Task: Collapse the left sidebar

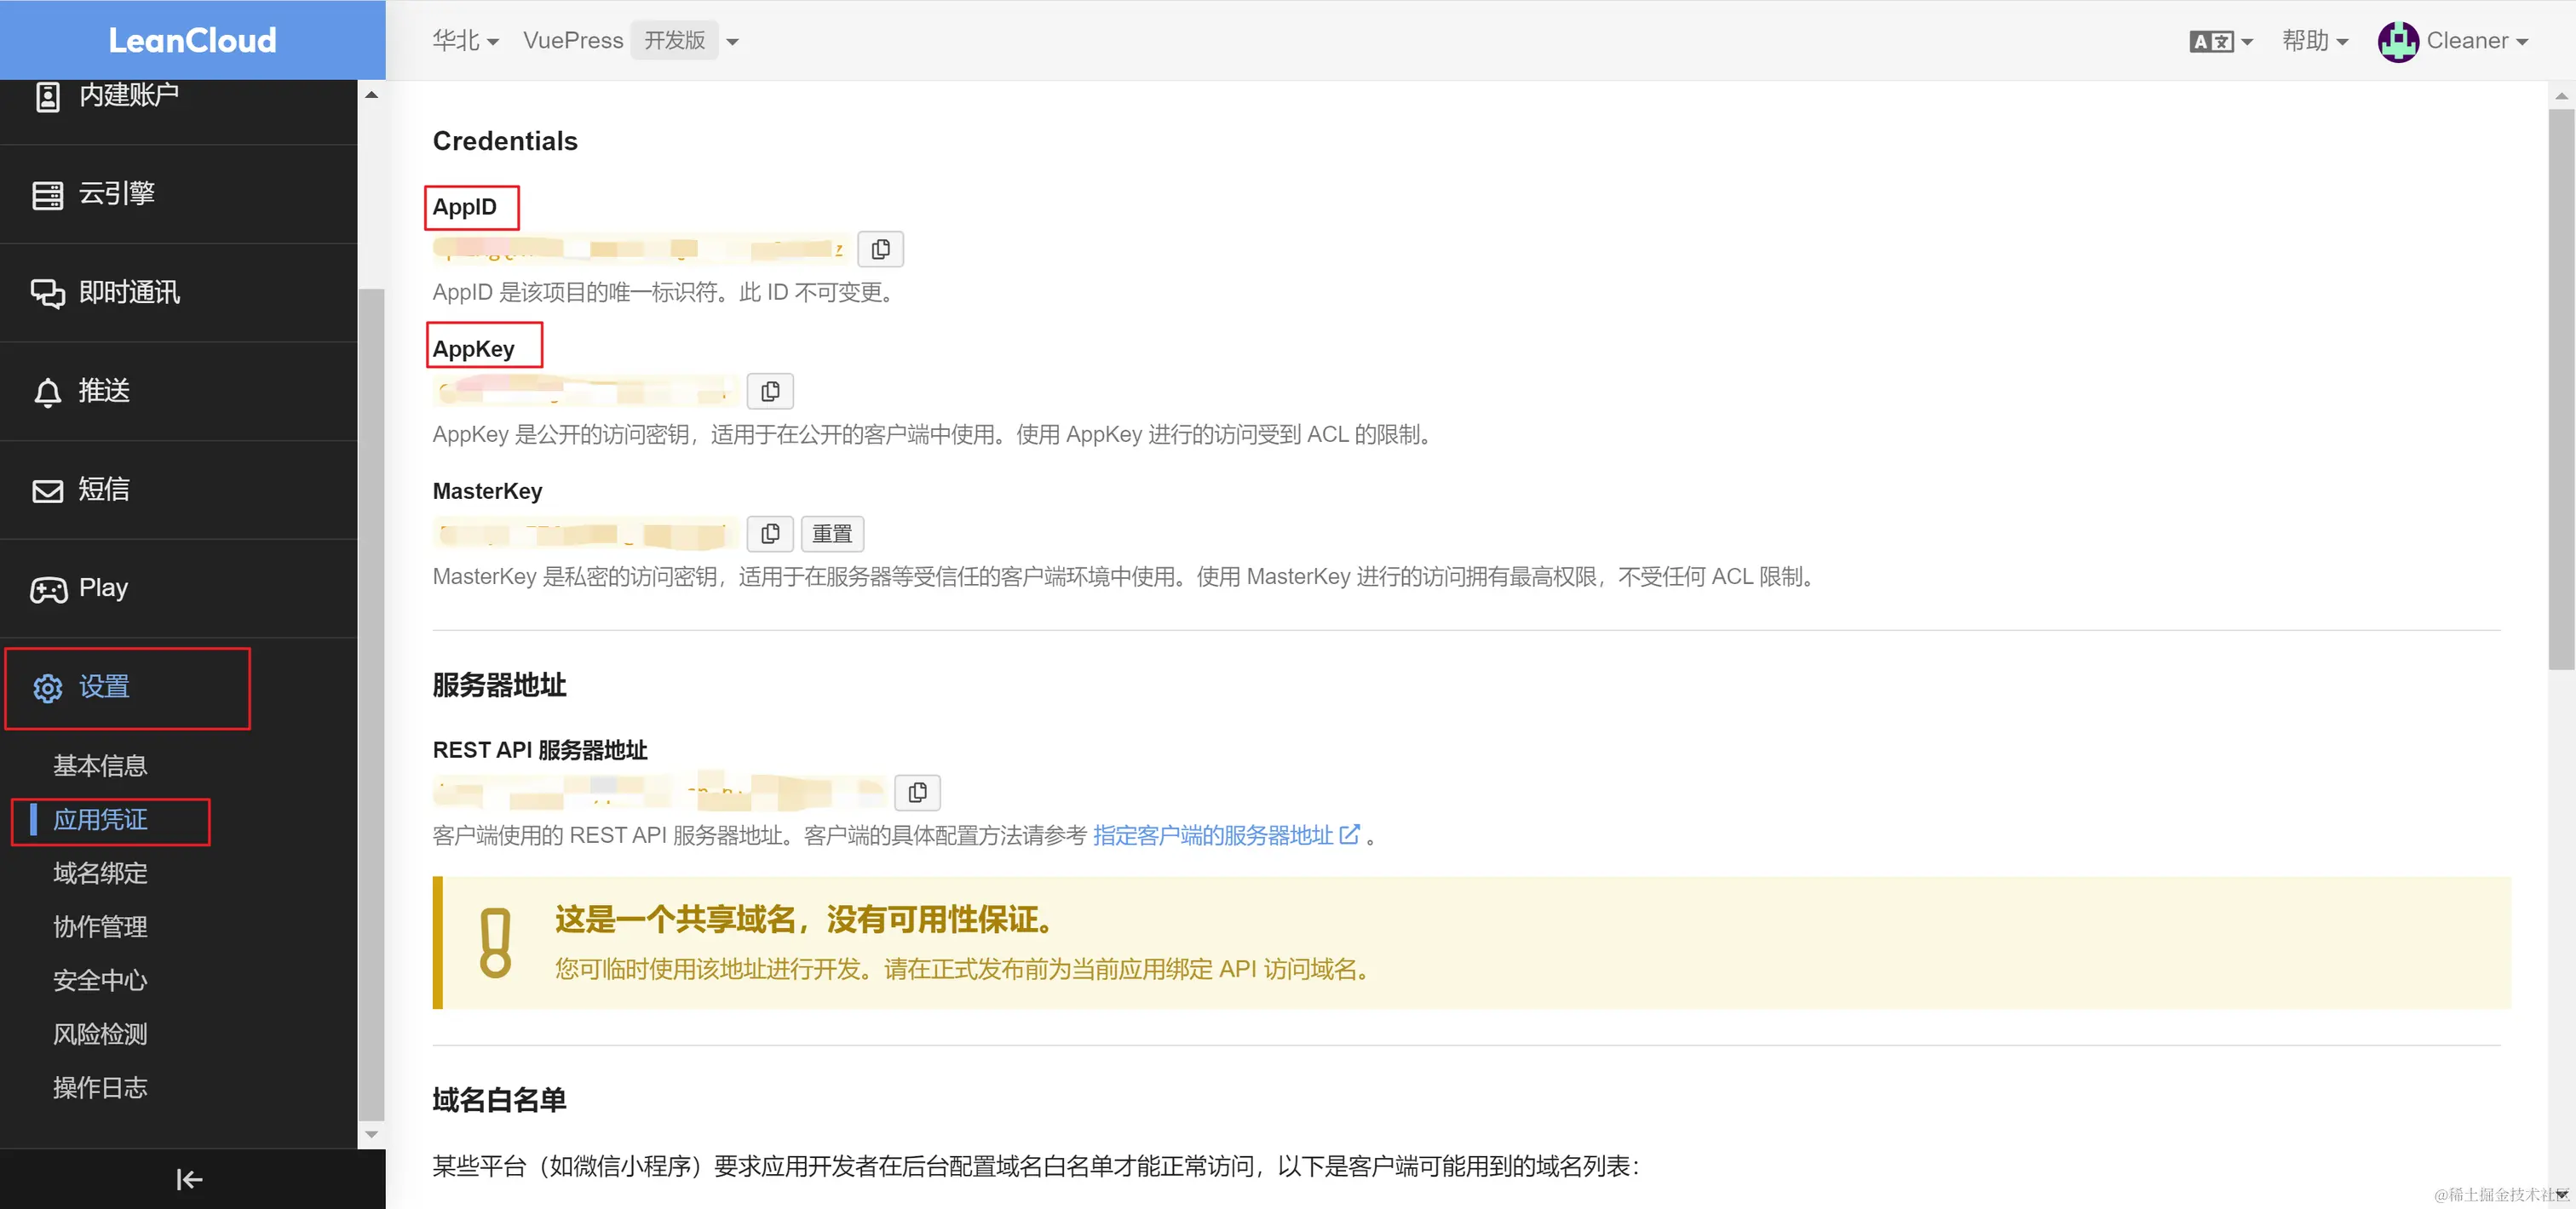Action: (189, 1179)
